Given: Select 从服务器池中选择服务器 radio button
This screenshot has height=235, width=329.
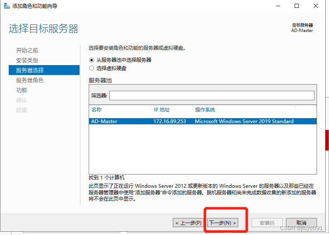Looking at the screenshot, I should click(x=92, y=60).
